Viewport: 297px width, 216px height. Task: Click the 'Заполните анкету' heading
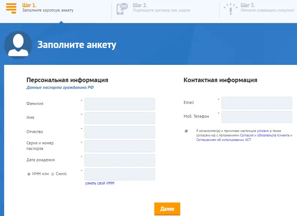(77, 45)
